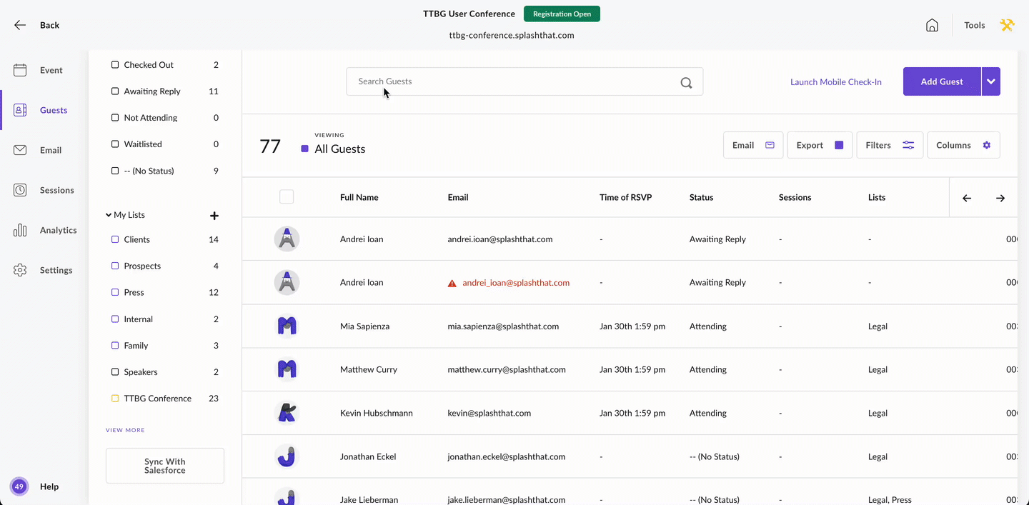
Task: Click the Registration Open badge
Action: (562, 14)
